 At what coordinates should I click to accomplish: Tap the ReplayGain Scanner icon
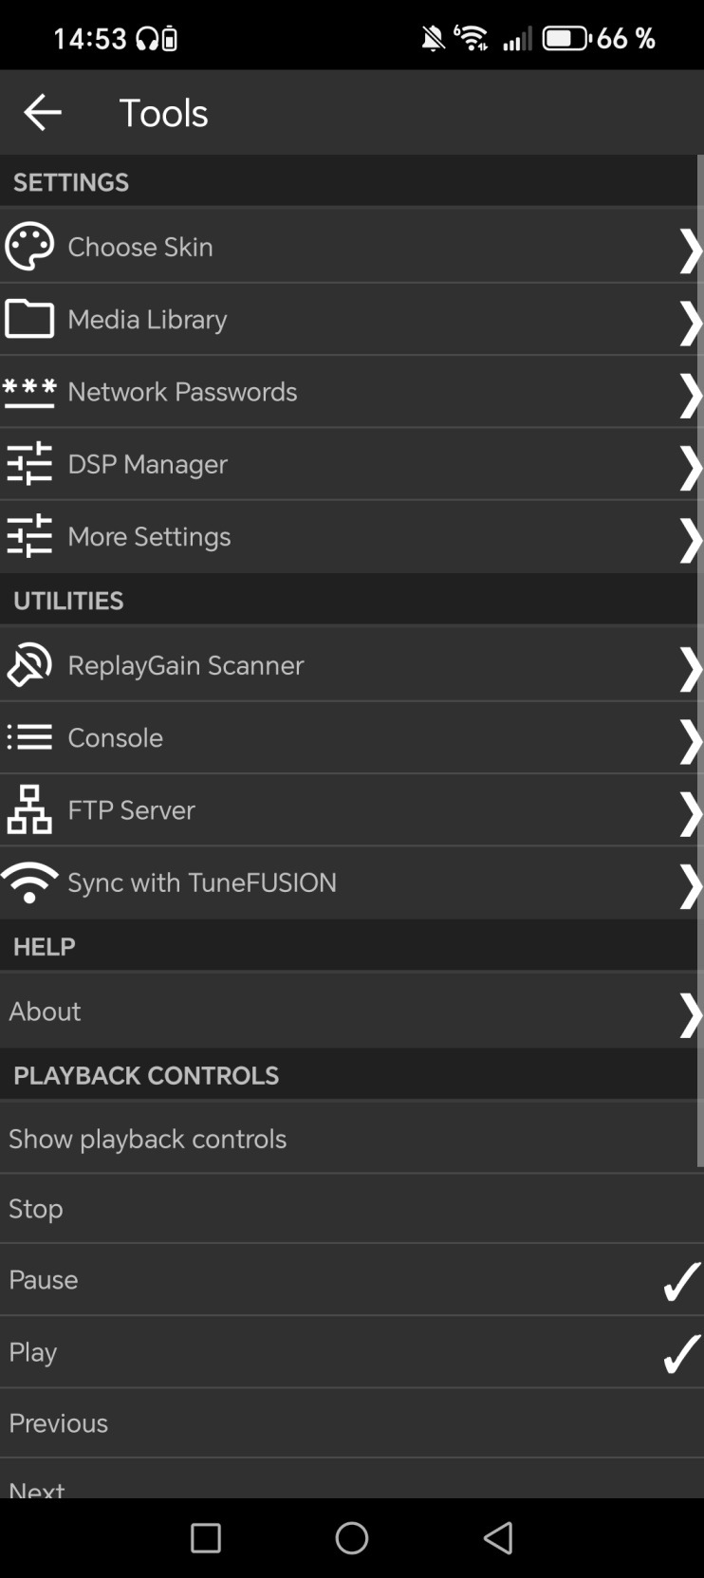(29, 665)
